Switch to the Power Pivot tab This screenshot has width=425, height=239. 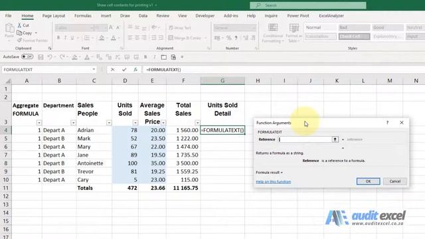(x=298, y=16)
